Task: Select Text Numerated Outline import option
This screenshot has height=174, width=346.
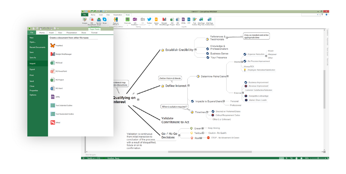Action: (62, 114)
